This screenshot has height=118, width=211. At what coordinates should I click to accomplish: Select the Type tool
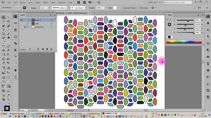tap(4, 30)
